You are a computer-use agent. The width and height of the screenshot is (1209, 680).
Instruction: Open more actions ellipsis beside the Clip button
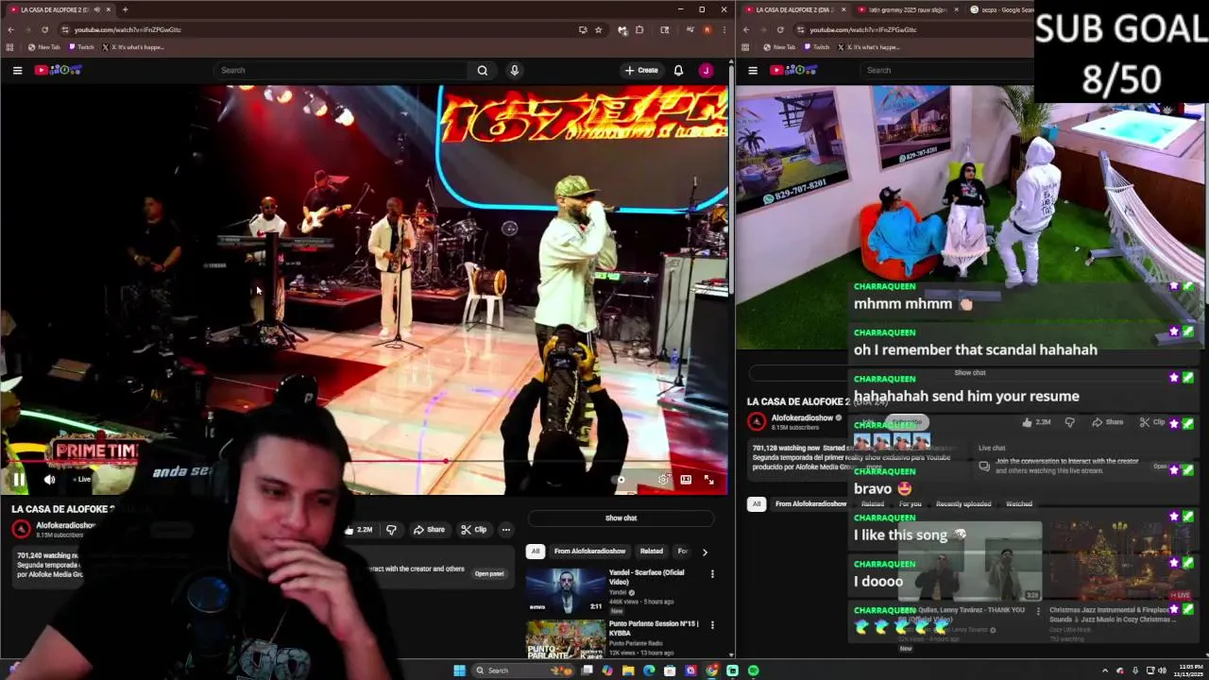506,530
